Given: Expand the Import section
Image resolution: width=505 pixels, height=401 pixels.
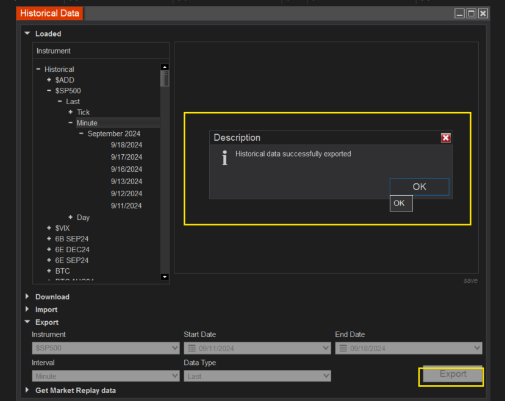Looking at the screenshot, I should pyautogui.click(x=27, y=309).
